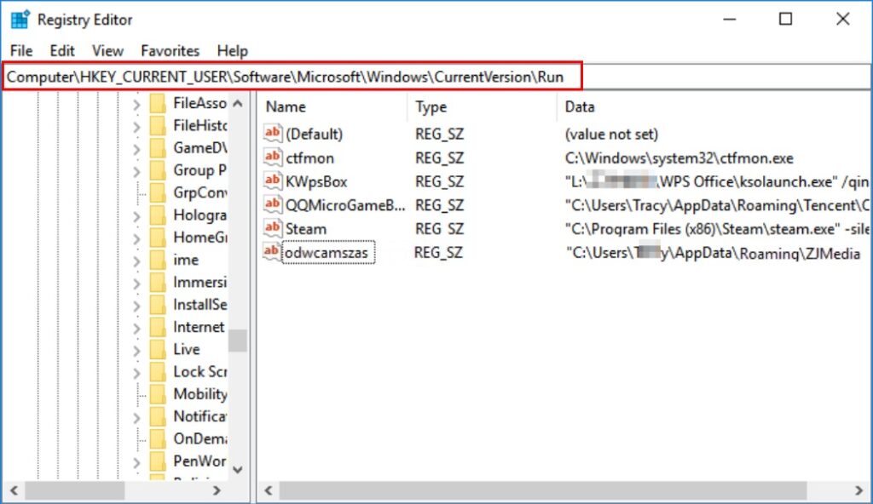The image size is (873, 504).
Task: Select the odwcamszas value icon
Action: (x=273, y=252)
